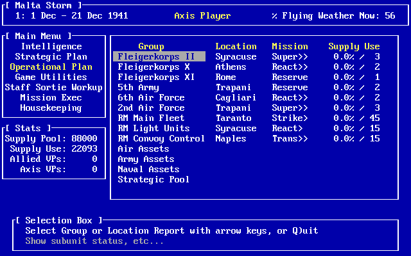Select RM Main Fleet group

[x=151, y=118]
